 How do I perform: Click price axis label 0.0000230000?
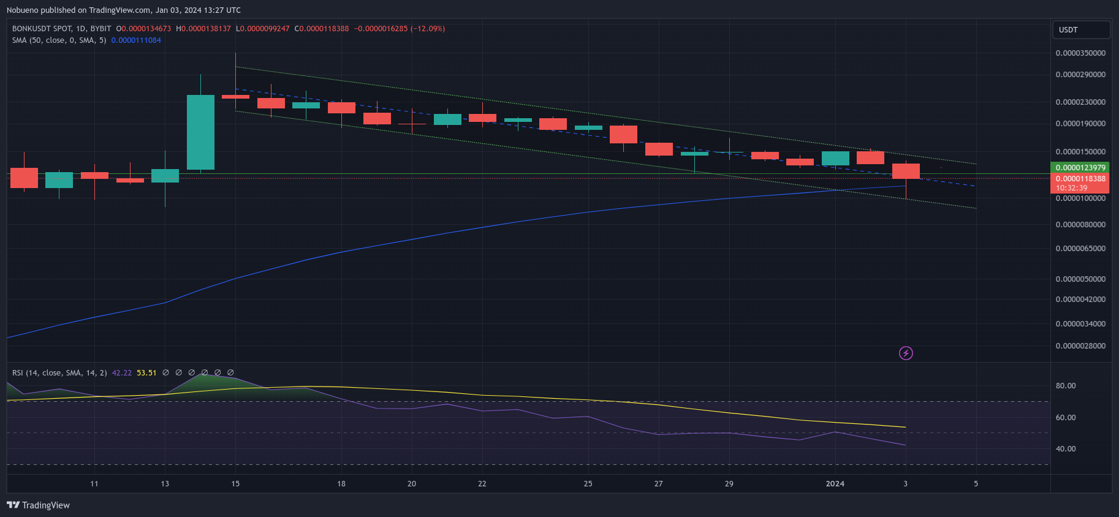pyautogui.click(x=1080, y=102)
